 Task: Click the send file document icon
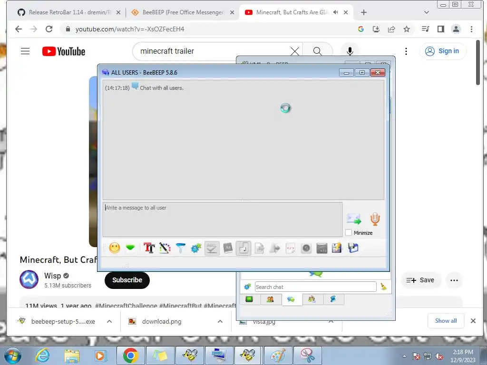(259, 248)
